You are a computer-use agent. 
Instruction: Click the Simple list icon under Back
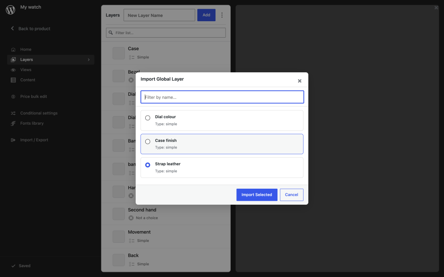point(132,264)
